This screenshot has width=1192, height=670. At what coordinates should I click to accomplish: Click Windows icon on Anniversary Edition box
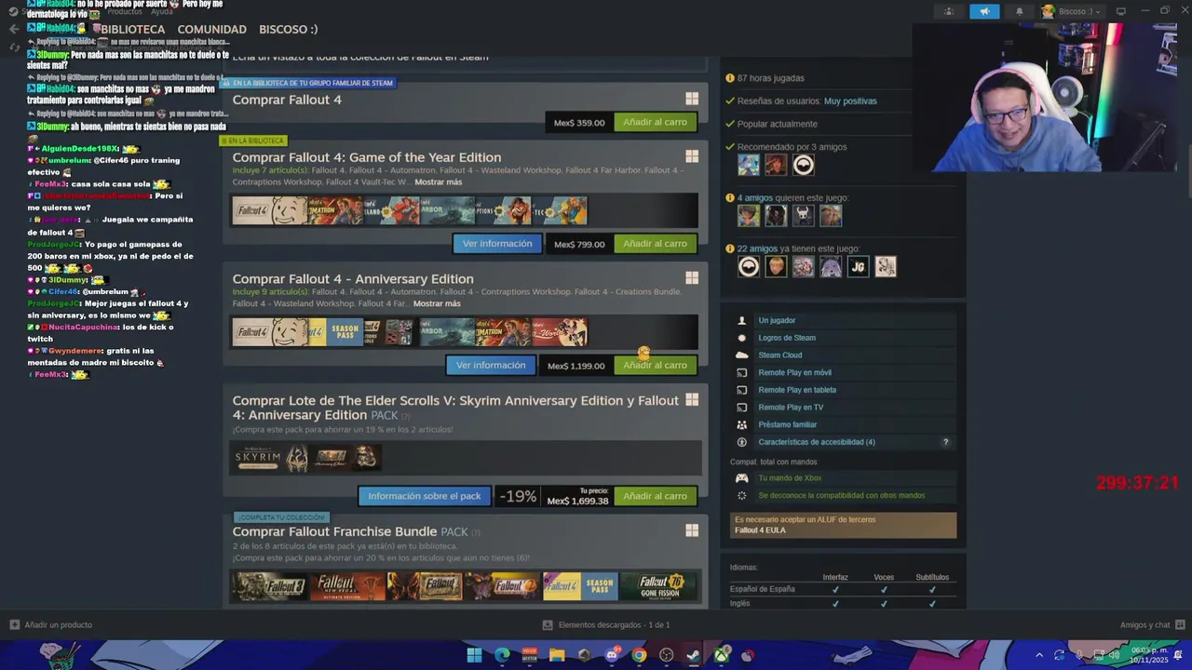692,277
